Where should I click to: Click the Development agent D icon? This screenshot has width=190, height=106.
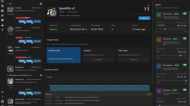[159, 66]
